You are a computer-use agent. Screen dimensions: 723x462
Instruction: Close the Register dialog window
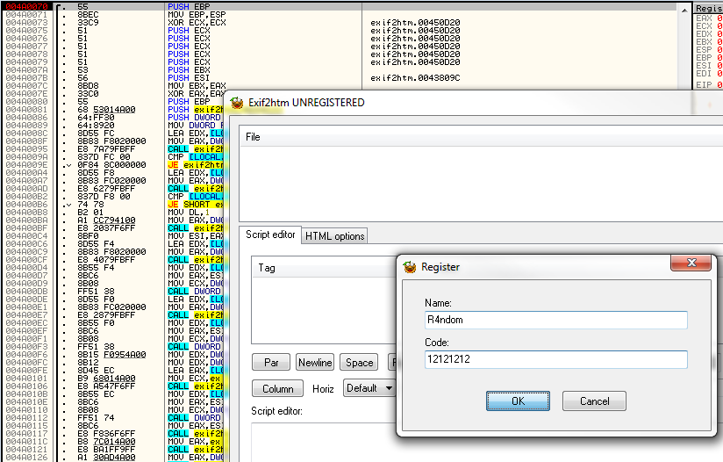pos(691,263)
